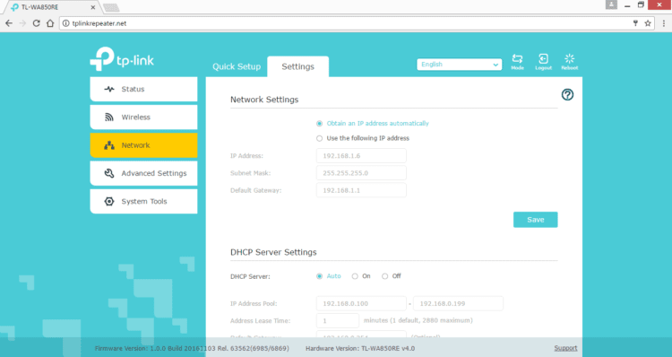The width and height of the screenshot is (672, 357).
Task: Click the Save button
Action: click(x=535, y=220)
